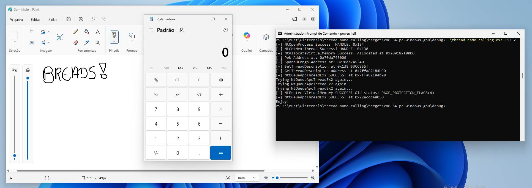Click the brush opacity slider handle in Paint

(x=28, y=78)
